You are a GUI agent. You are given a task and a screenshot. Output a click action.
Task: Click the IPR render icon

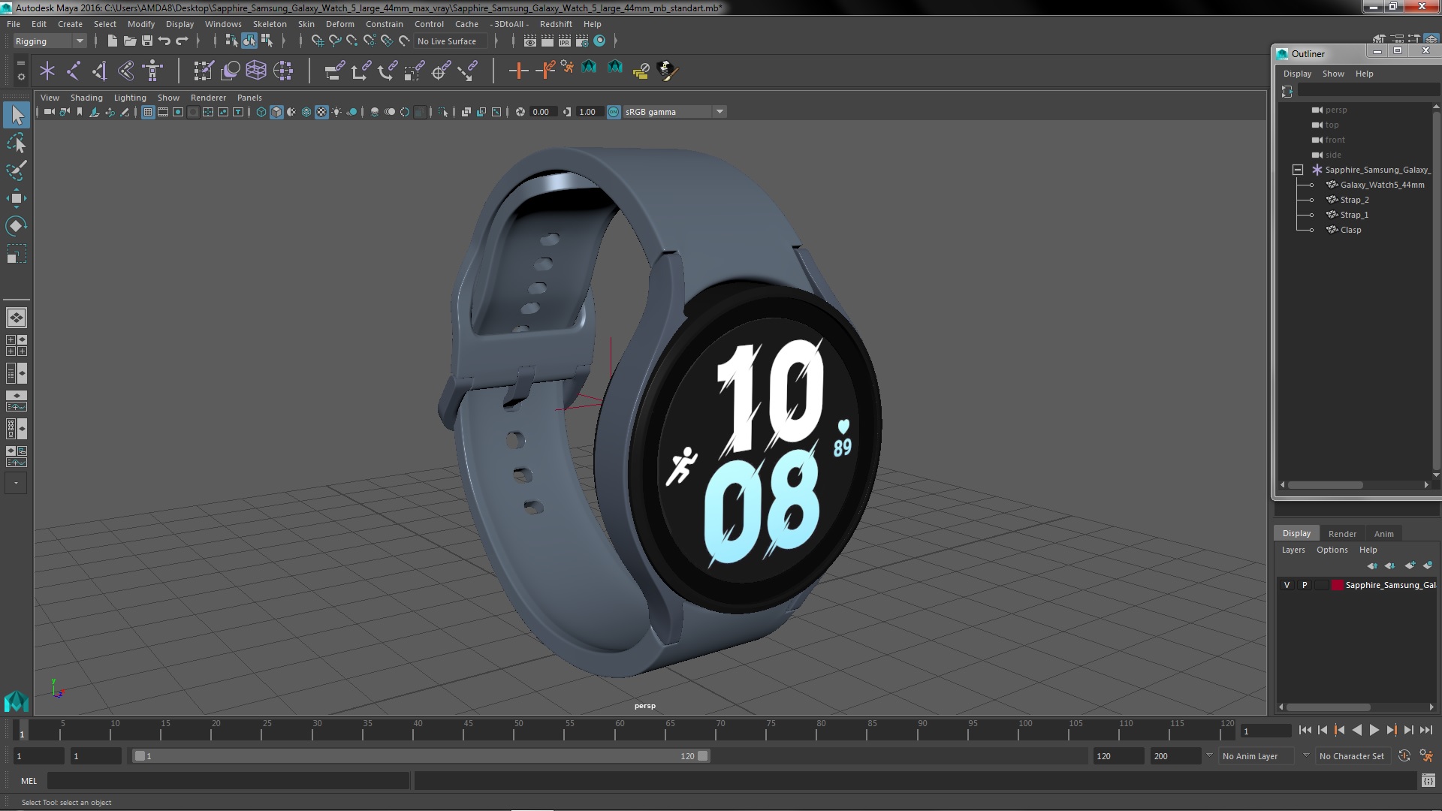coord(564,41)
